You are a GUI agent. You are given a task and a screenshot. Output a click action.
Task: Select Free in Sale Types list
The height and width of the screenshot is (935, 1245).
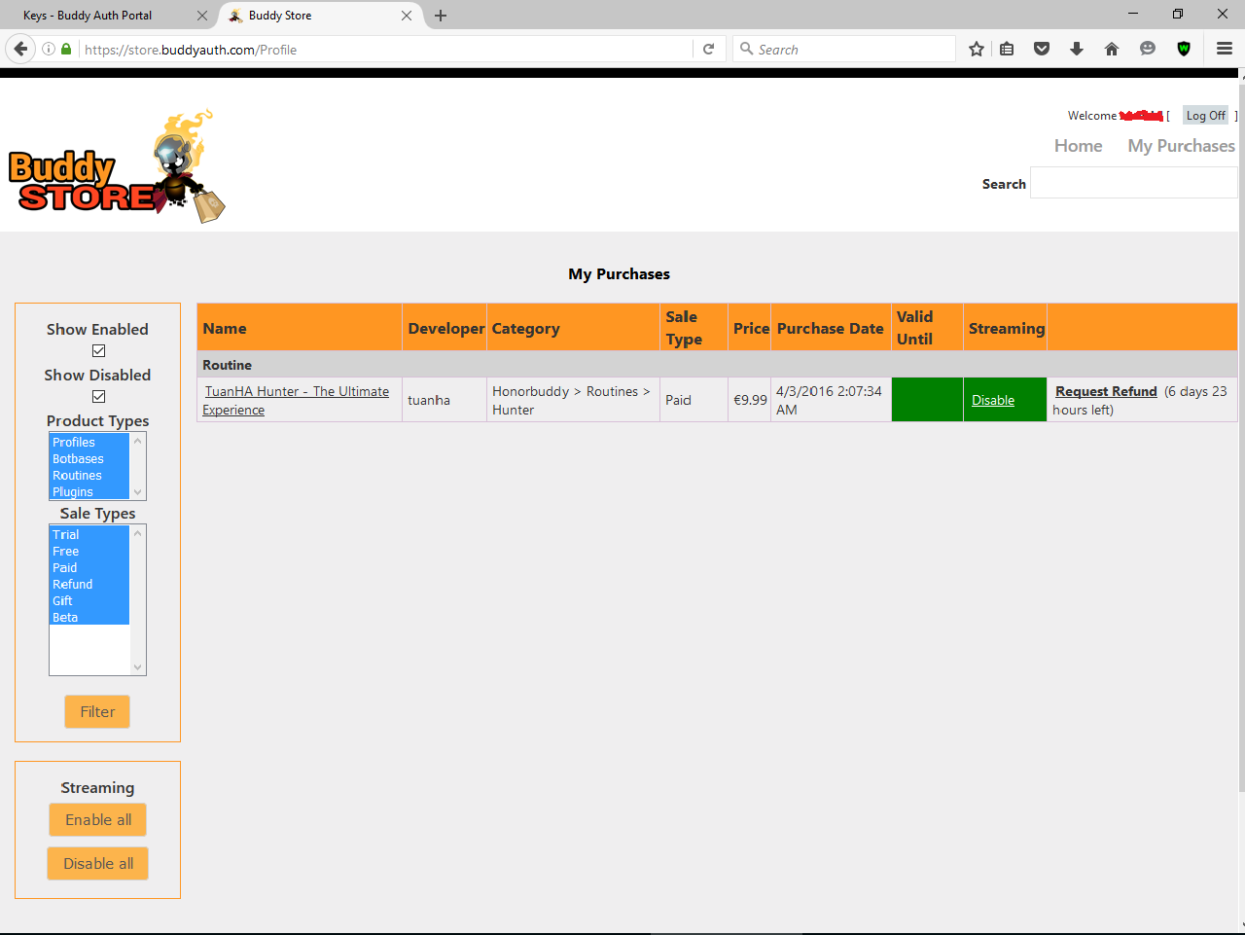[89, 552]
